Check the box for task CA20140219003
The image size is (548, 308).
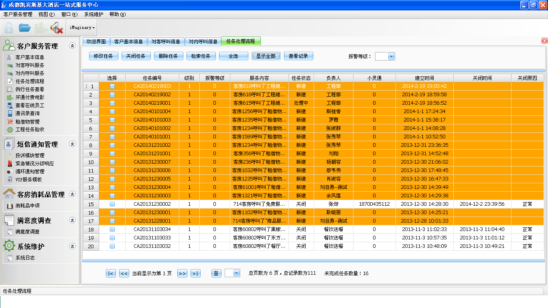pos(112,86)
